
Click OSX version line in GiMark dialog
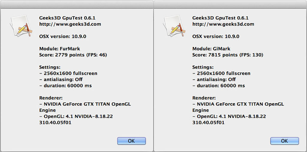coord(216,37)
